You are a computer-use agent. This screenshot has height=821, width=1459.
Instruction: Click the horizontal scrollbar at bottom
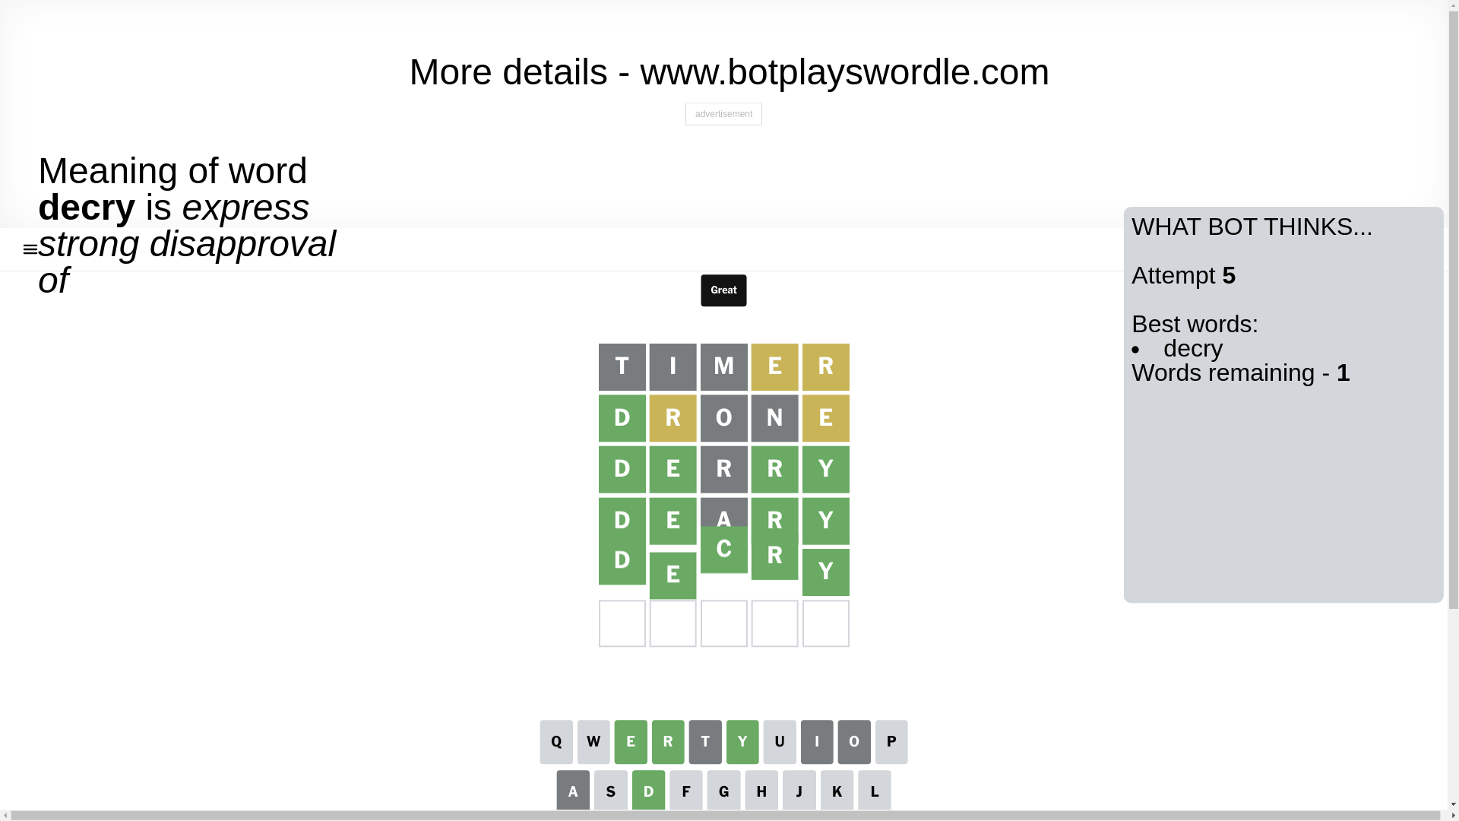pyautogui.click(x=720, y=816)
